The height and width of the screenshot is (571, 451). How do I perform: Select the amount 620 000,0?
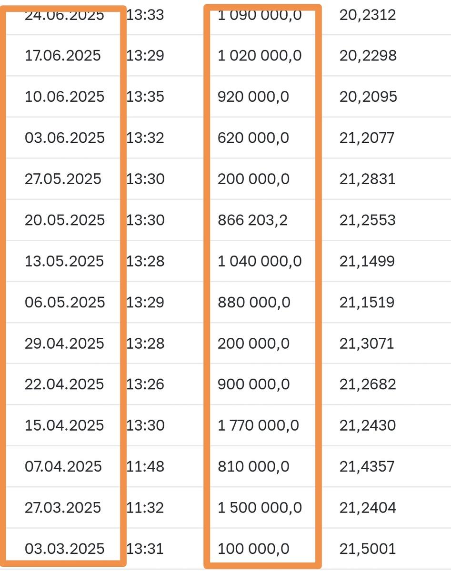pyautogui.click(x=253, y=138)
